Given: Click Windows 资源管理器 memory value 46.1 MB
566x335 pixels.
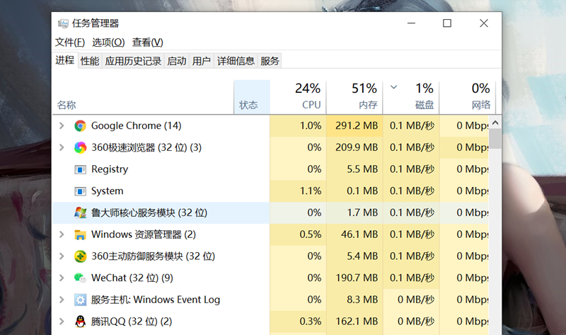Looking at the screenshot, I should point(359,234).
